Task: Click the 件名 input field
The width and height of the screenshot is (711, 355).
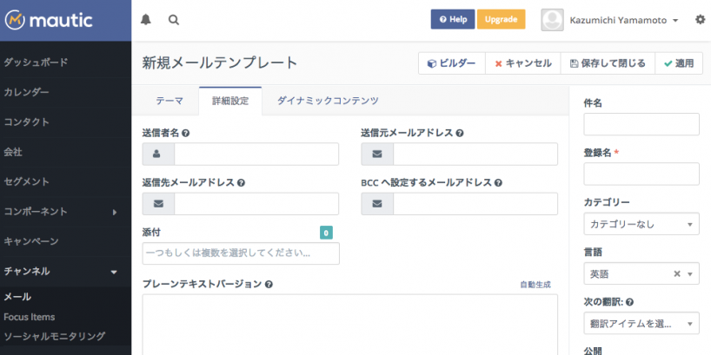Action: (641, 124)
